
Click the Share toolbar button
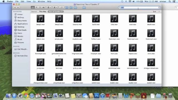(61, 7)
